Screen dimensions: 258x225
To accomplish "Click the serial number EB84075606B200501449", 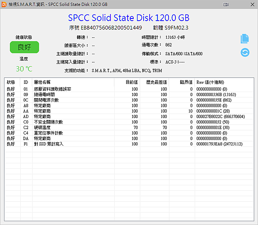I will 111,28.
